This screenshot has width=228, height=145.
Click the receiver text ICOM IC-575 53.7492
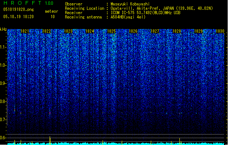coord(145,13)
